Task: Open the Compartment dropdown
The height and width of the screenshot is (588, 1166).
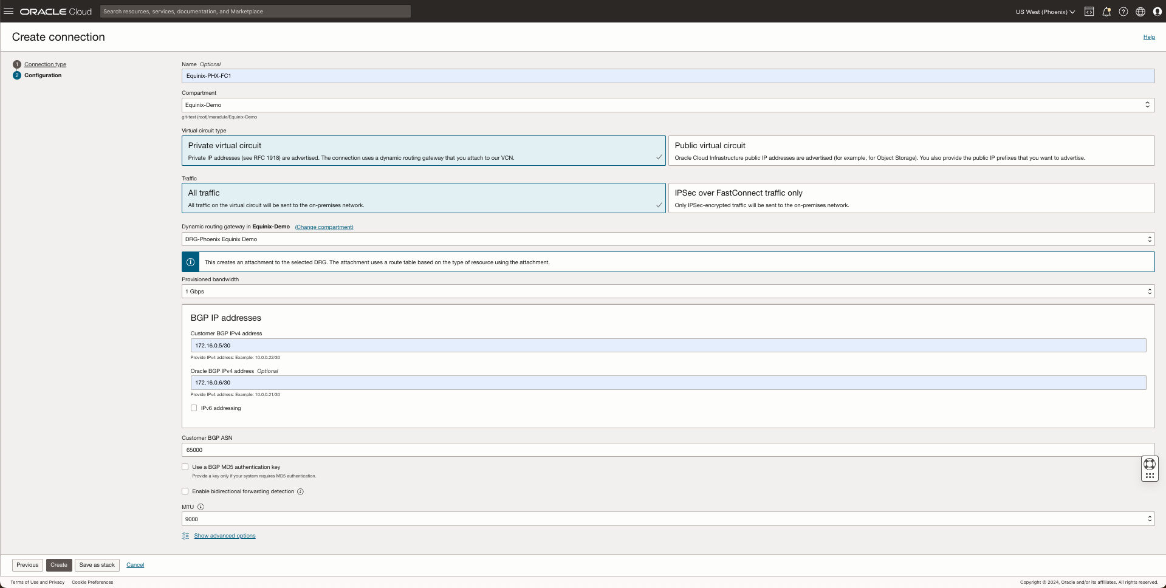Action: click(x=1148, y=104)
